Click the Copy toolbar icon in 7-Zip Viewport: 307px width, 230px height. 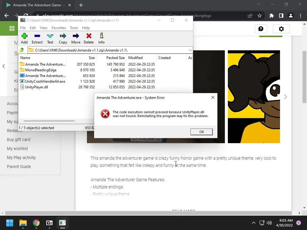tap(63, 39)
